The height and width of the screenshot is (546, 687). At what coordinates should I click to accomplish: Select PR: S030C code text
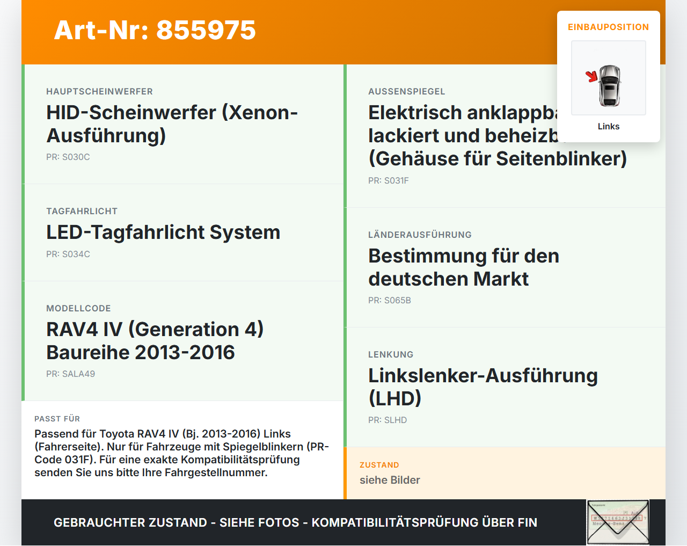[x=68, y=157]
